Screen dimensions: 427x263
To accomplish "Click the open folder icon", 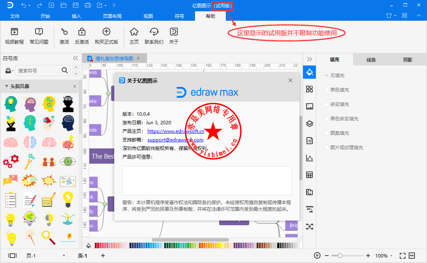I will (64, 5).
